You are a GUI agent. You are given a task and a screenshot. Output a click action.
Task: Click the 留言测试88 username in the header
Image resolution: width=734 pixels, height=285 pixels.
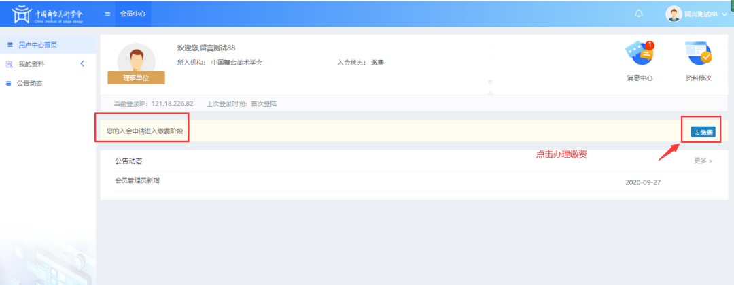[x=701, y=14]
